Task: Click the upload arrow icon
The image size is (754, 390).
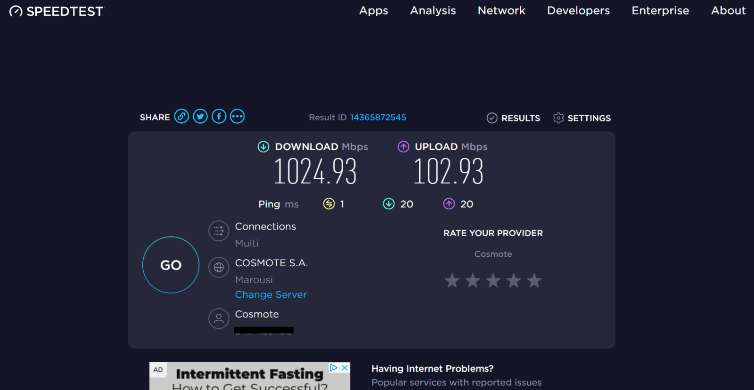Action: click(403, 147)
